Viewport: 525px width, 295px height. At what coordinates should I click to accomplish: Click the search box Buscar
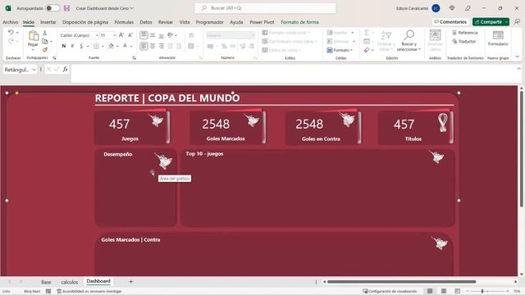[265, 8]
